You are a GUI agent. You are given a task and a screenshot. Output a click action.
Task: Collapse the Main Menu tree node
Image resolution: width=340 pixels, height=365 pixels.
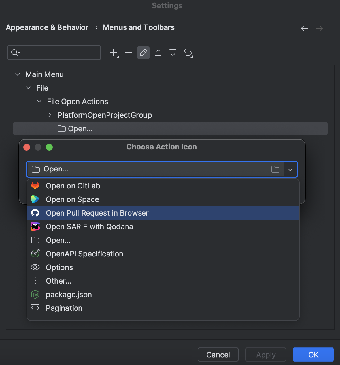click(17, 74)
